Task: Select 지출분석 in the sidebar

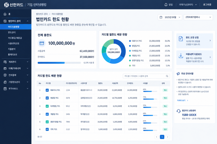Action: click(x=12, y=49)
